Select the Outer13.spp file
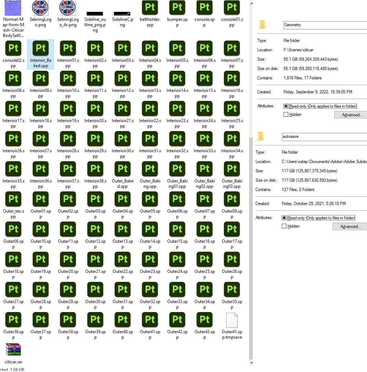The image size is (367, 372). point(123,235)
